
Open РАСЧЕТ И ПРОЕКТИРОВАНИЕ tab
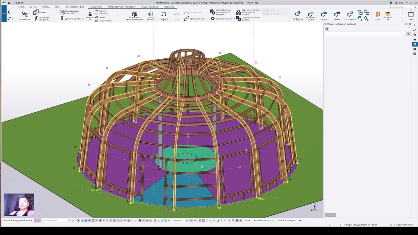pos(121,7)
